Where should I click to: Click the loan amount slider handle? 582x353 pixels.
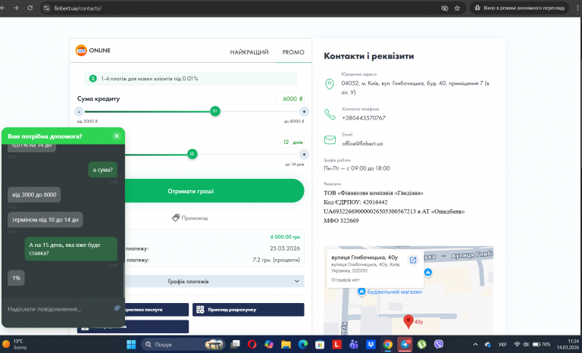214,111
